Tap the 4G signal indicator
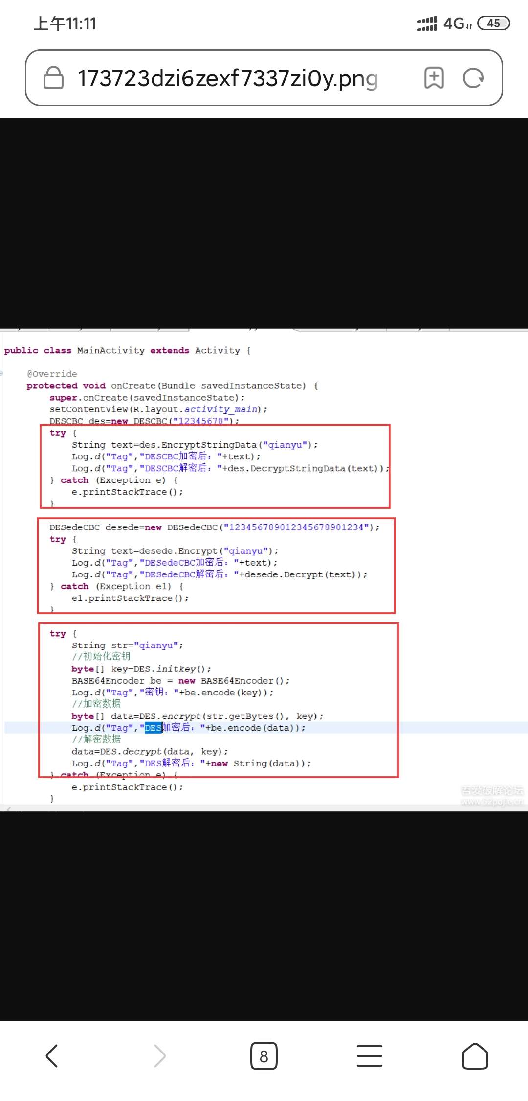This screenshot has height=1101, width=528. point(457,23)
